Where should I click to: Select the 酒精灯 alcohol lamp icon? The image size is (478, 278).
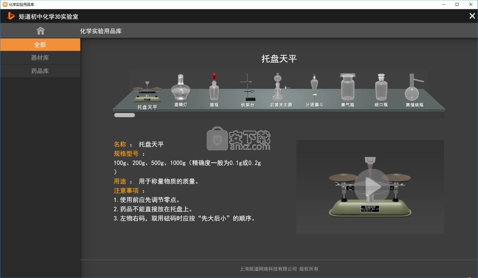pos(180,87)
